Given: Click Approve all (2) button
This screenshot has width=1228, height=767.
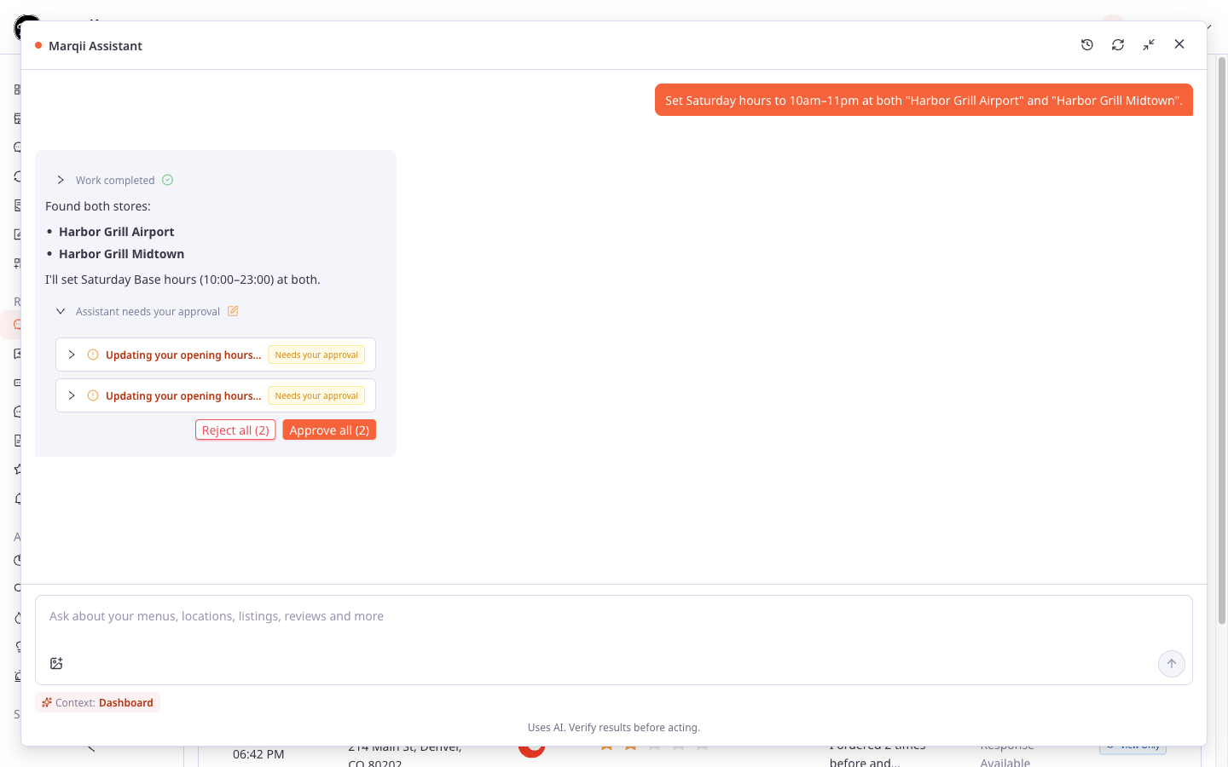Looking at the screenshot, I should point(329,430).
